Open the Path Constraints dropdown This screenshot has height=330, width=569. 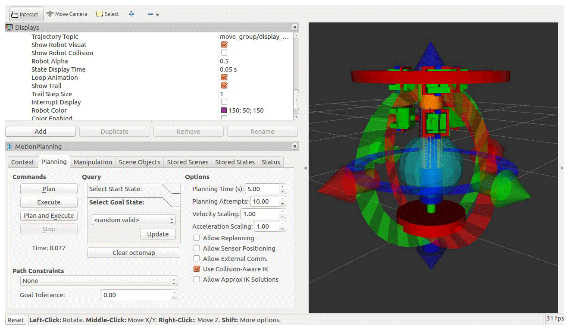(99, 281)
